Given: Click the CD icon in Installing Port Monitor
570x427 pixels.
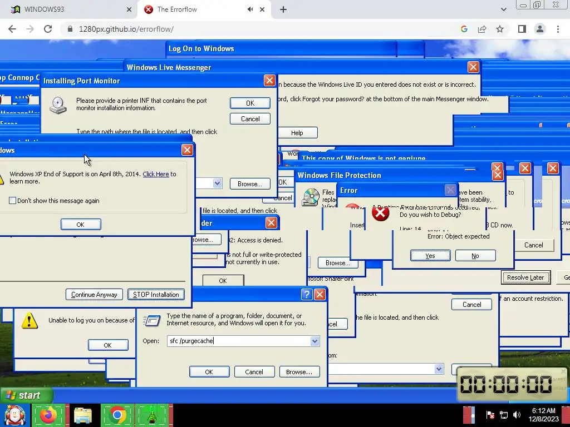Looking at the screenshot, I should 58,106.
